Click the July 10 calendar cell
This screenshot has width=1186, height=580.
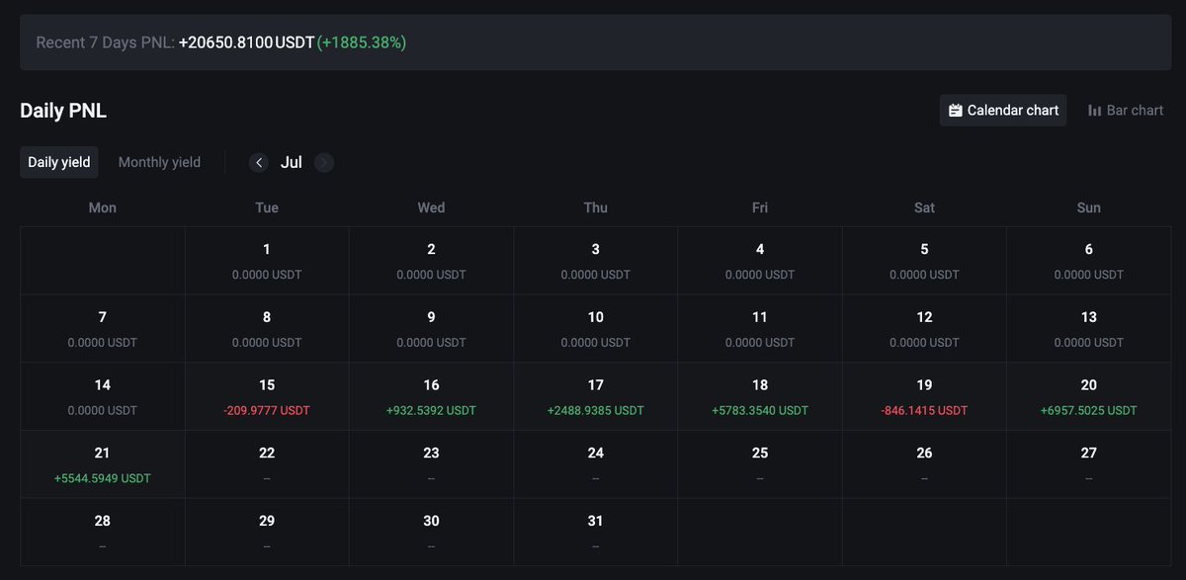596,329
